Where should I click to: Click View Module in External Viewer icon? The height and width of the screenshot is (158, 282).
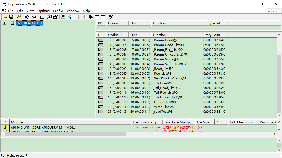pyautogui.click(x=50, y=17)
